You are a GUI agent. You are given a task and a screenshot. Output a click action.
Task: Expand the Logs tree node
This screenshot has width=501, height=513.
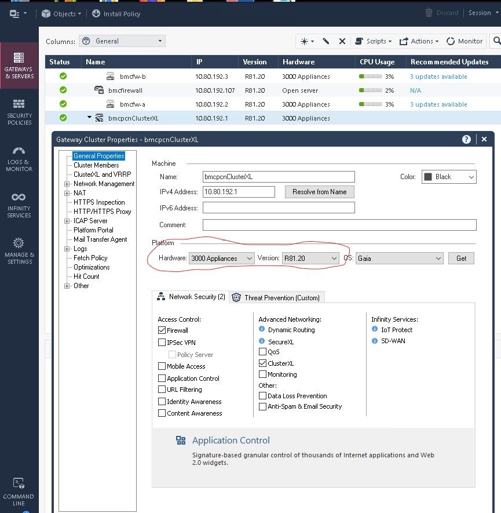pos(67,249)
